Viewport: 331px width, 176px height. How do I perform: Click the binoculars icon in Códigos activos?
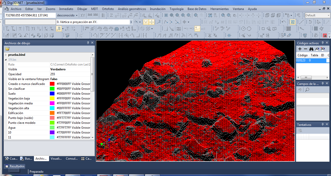tap(311, 49)
